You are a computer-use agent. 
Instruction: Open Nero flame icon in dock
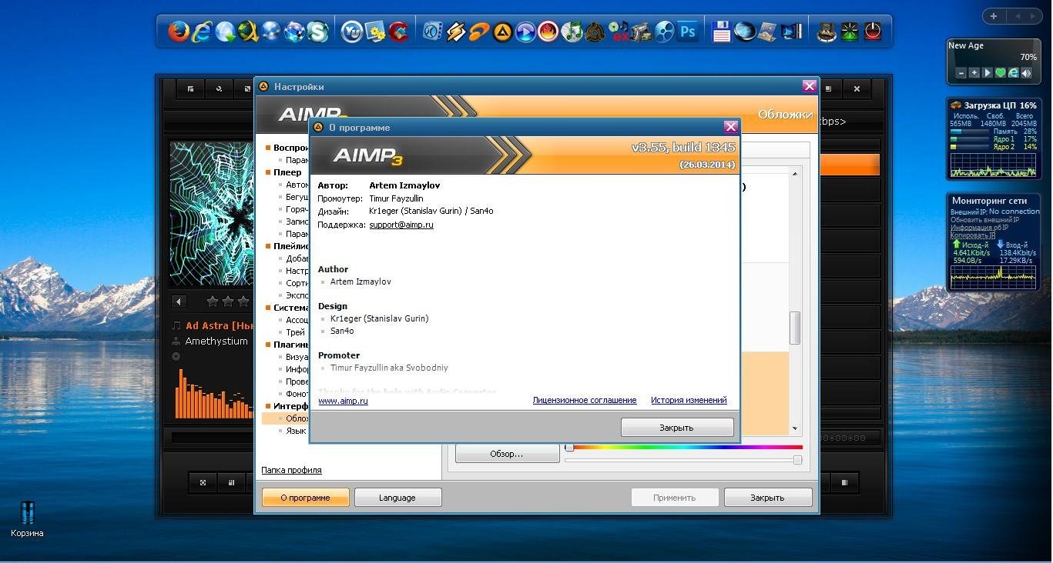tap(548, 32)
